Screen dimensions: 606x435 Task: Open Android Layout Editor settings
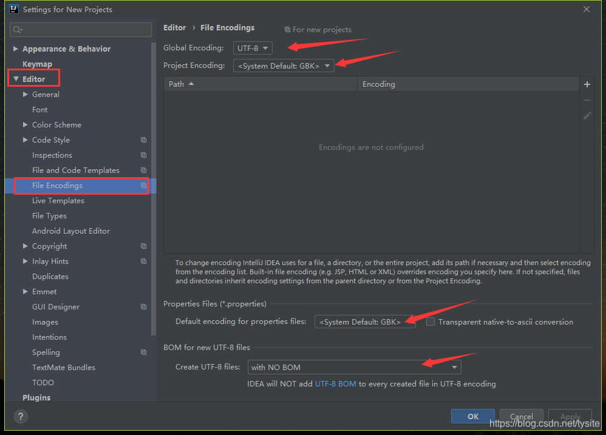70,231
